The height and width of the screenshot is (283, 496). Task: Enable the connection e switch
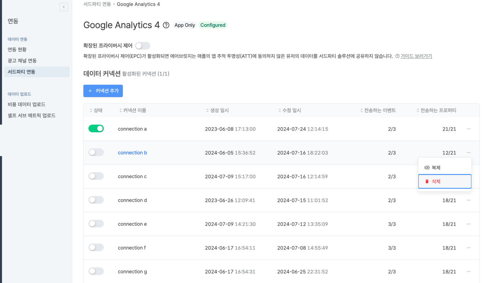[96, 224]
